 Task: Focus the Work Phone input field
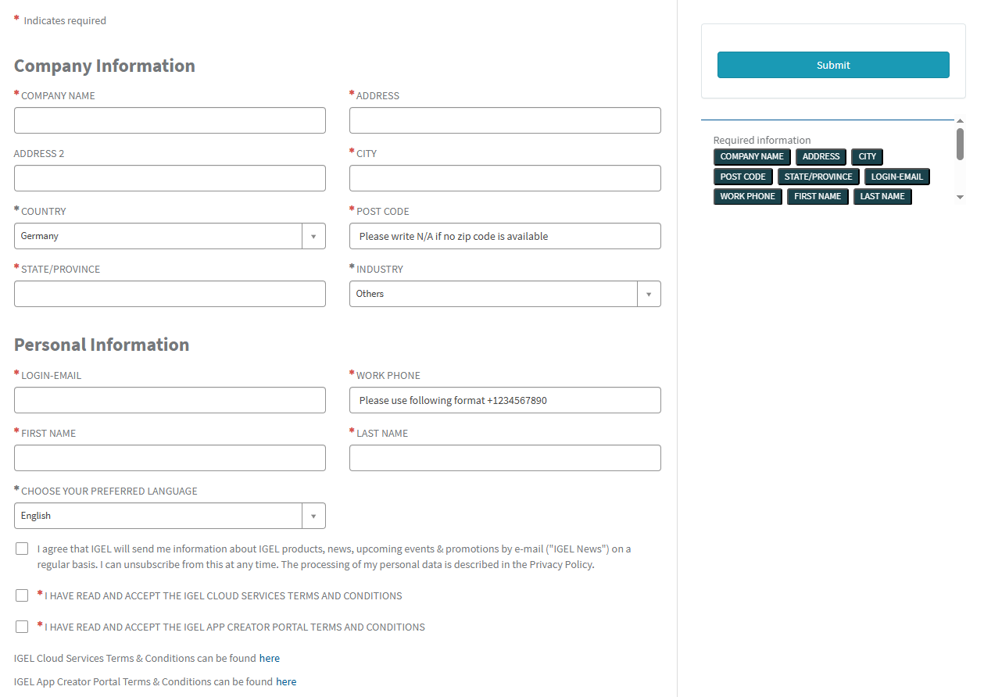pyautogui.click(x=504, y=400)
